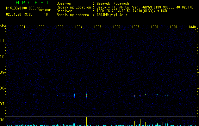Click the 1335 time axis label
The width and height of the screenshot is (199, 126).
pos(97,27)
